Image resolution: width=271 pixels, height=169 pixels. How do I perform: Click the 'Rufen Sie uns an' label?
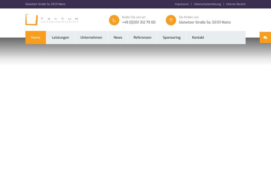[x=134, y=17]
